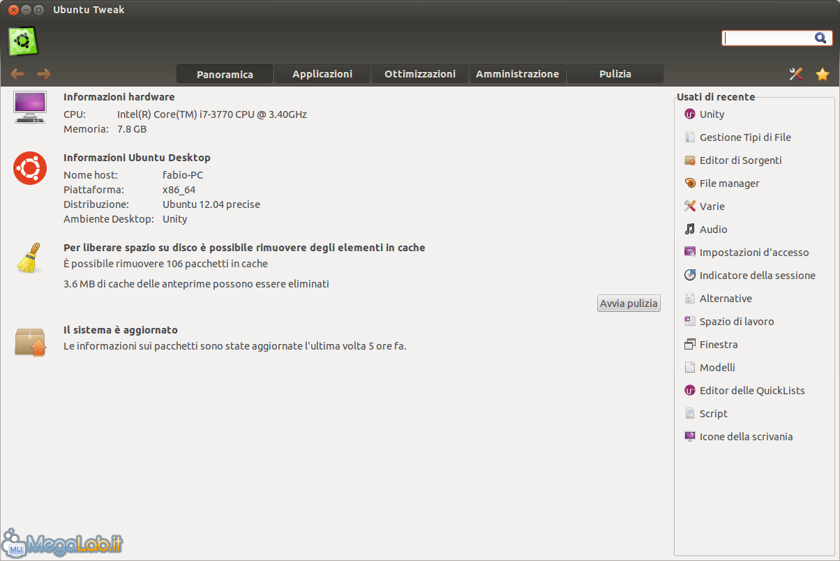840x561 pixels.
Task: Click the 3.6 MB di cache text
Action: (196, 284)
